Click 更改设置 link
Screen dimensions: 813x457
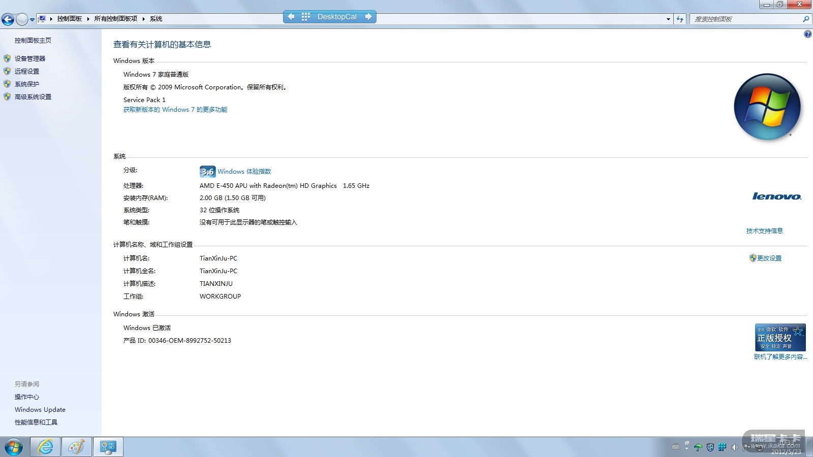tap(769, 258)
